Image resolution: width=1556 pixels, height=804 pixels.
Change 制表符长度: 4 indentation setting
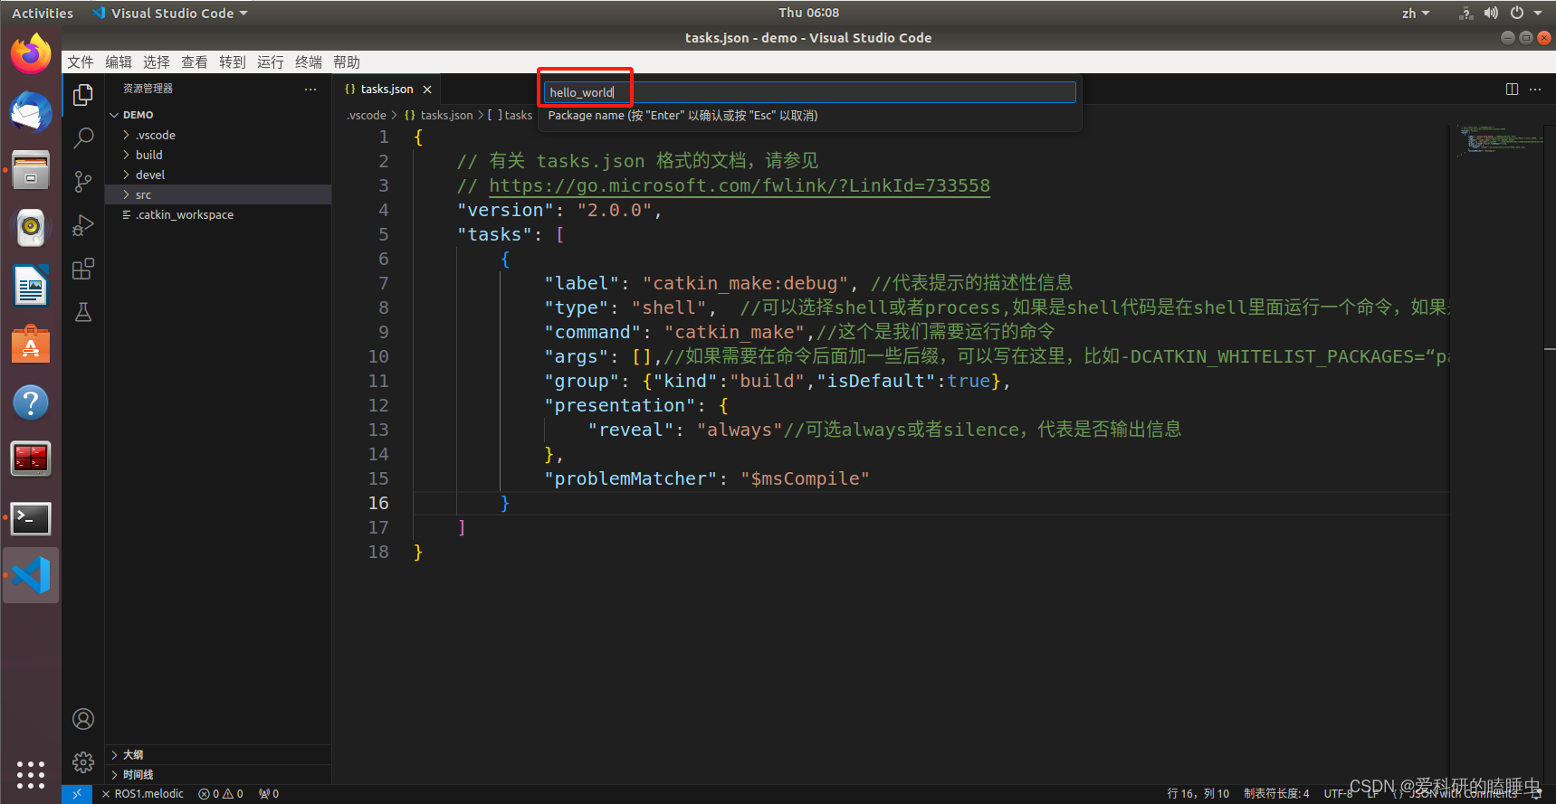(x=1276, y=794)
